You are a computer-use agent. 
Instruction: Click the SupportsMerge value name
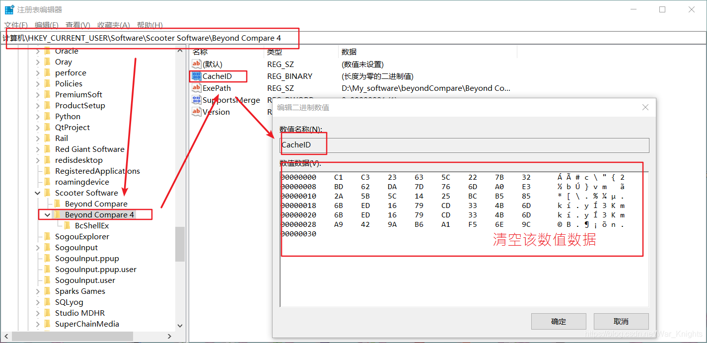(231, 100)
